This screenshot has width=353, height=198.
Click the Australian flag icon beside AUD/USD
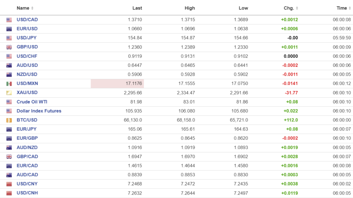9,65
